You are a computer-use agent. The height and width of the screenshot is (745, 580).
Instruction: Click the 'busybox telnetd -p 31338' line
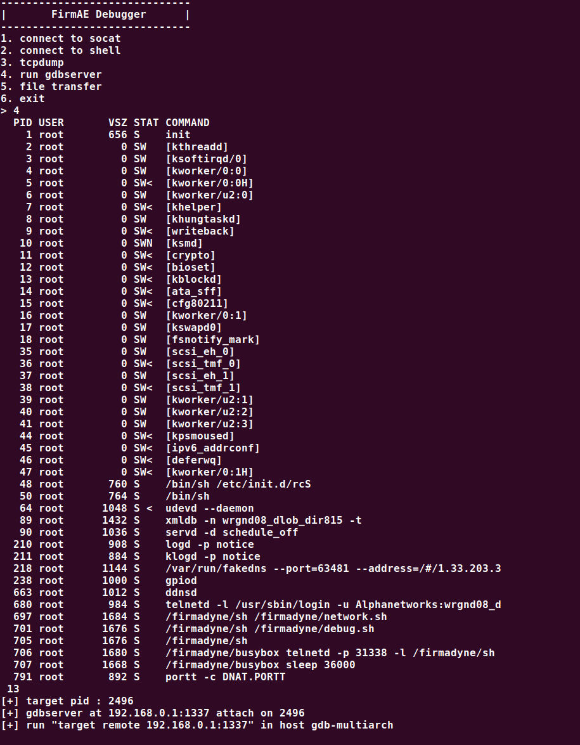coord(254,653)
